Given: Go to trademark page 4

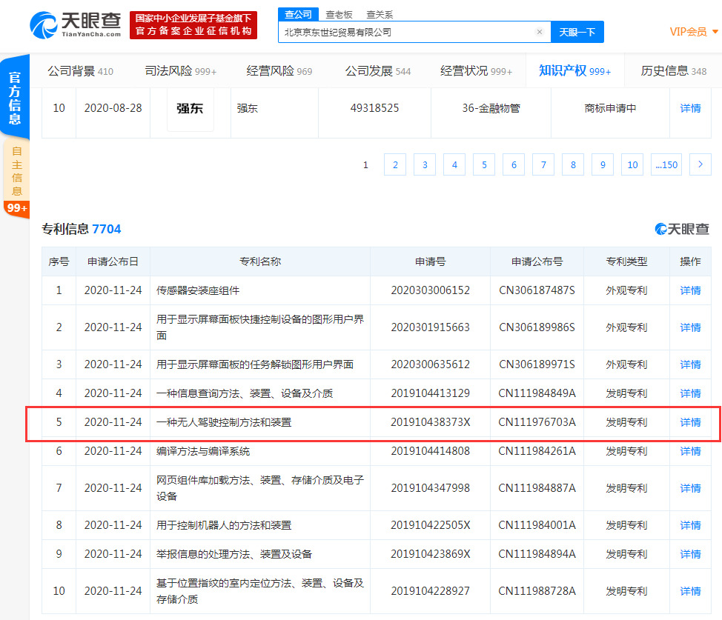Looking at the screenshot, I should coord(454,164).
